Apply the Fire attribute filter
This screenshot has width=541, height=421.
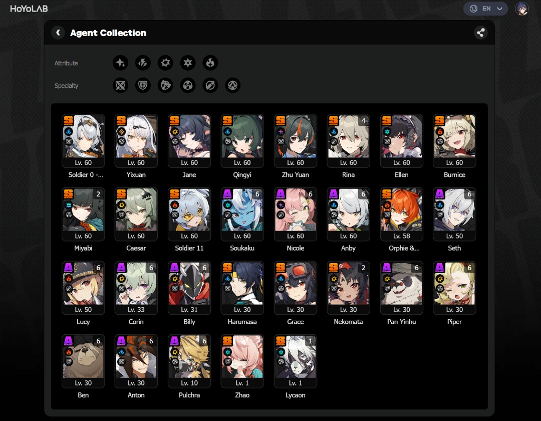click(210, 63)
